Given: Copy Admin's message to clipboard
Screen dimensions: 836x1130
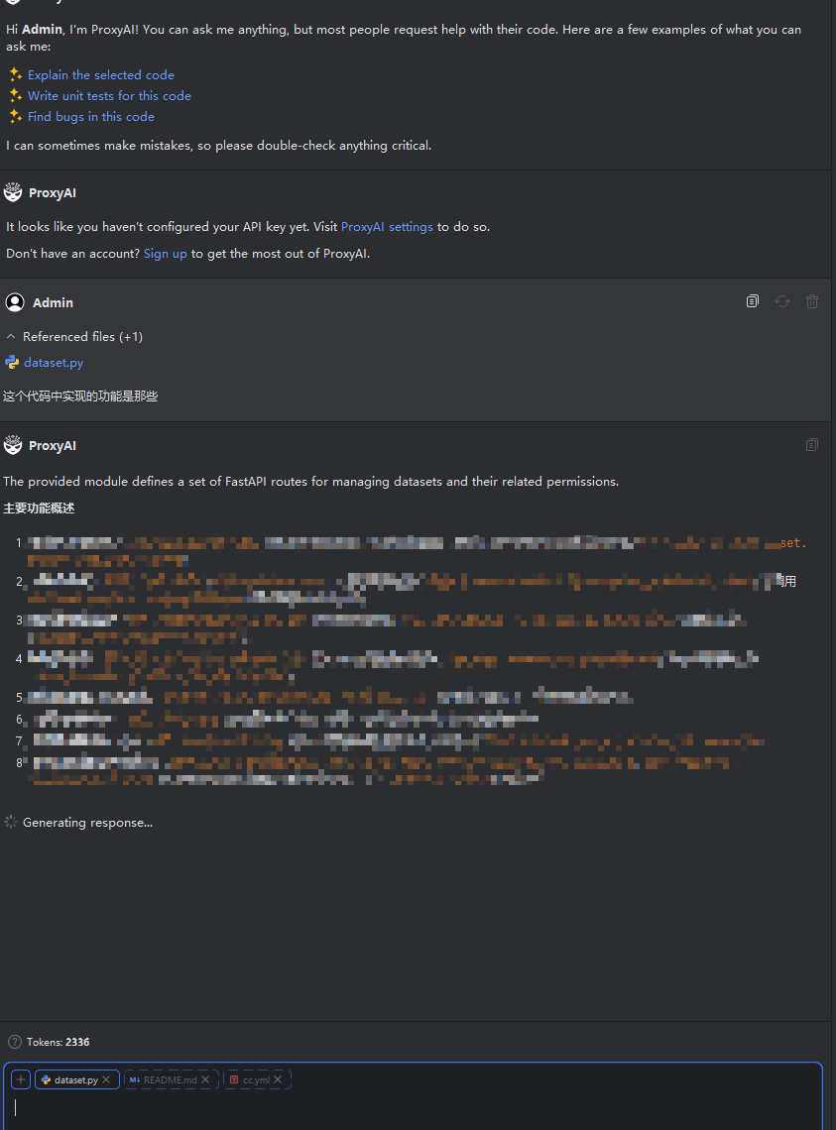Looking at the screenshot, I should click(753, 301).
